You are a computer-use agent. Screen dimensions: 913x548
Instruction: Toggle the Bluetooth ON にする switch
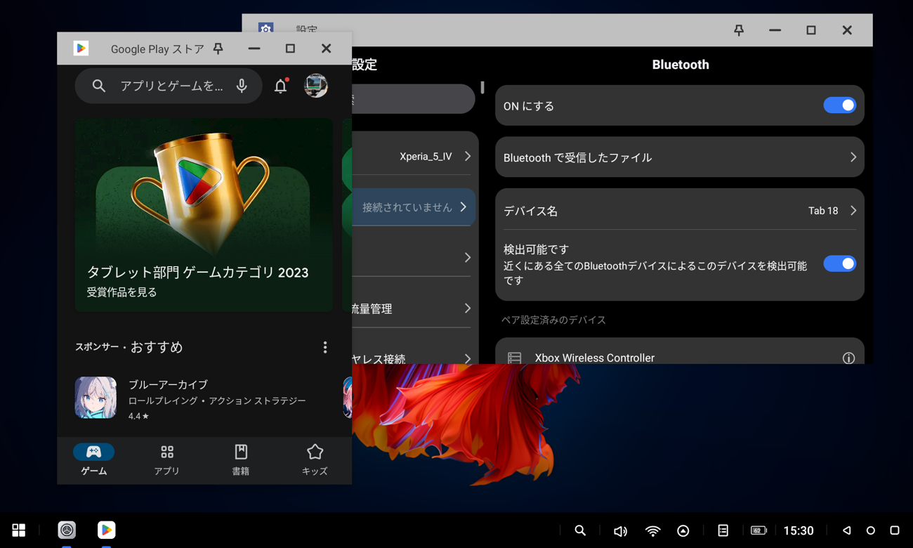[840, 105]
